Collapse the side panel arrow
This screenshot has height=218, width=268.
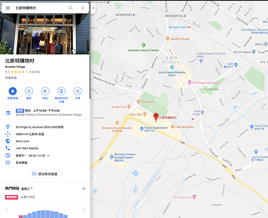[x=93, y=8]
